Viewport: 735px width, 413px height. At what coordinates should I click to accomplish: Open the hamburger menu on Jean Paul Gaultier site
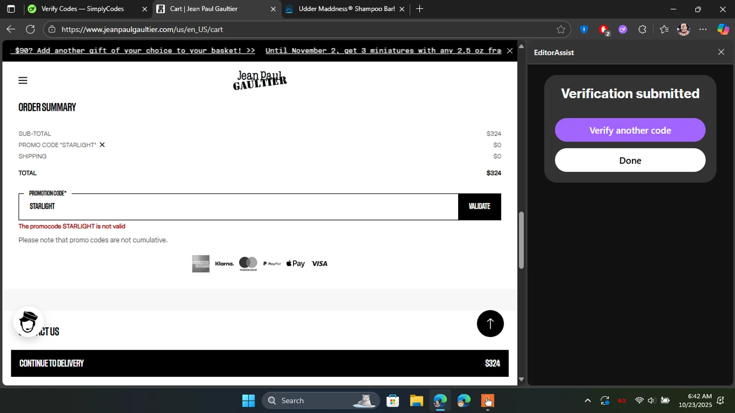(23, 80)
